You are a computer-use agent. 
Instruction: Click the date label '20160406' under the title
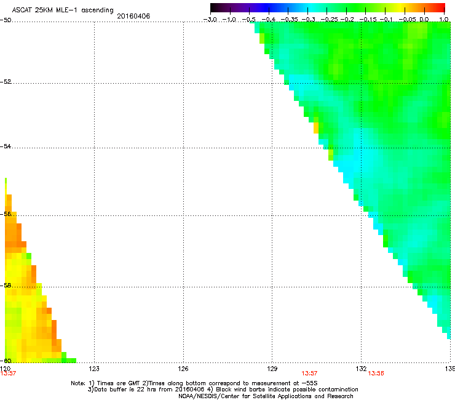(133, 16)
